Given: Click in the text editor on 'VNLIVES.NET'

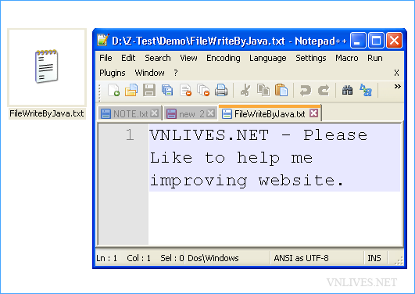Looking at the screenshot, I should tap(209, 135).
